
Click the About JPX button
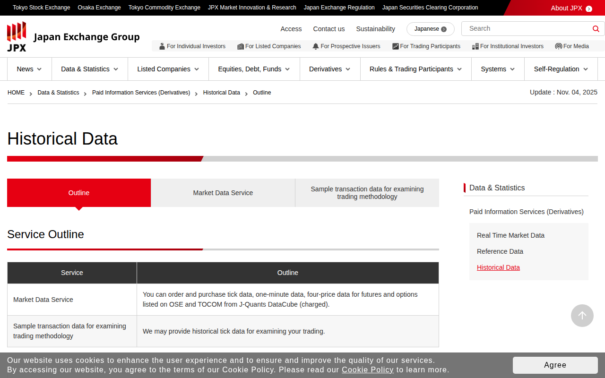pyautogui.click(x=554, y=8)
